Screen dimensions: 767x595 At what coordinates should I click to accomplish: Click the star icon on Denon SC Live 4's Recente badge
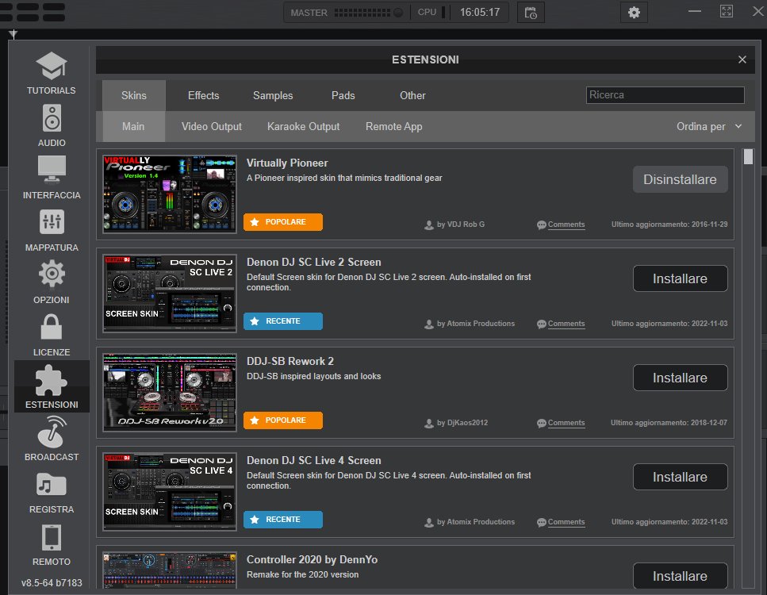click(255, 520)
